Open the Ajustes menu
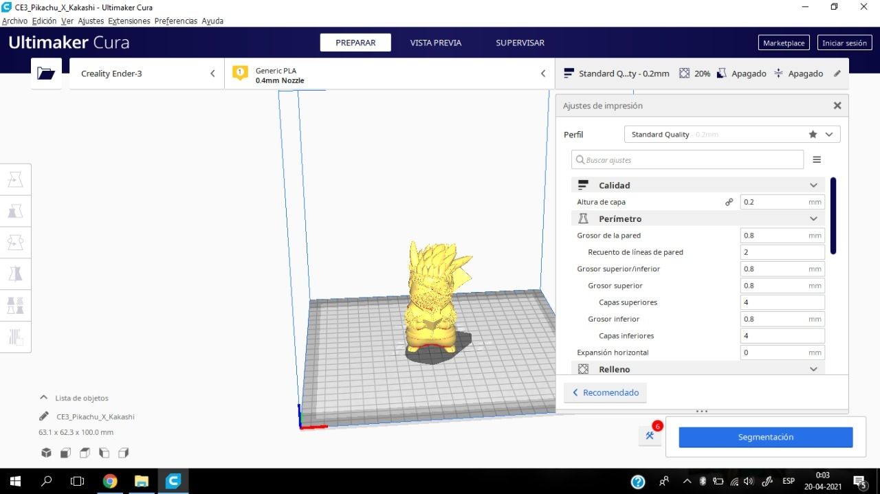880x494 pixels. point(91,21)
